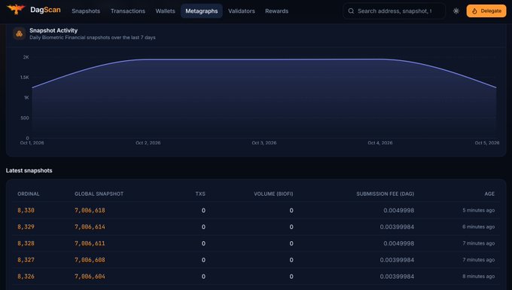Click the Snapshot Activity metagraph icon

coord(20,34)
